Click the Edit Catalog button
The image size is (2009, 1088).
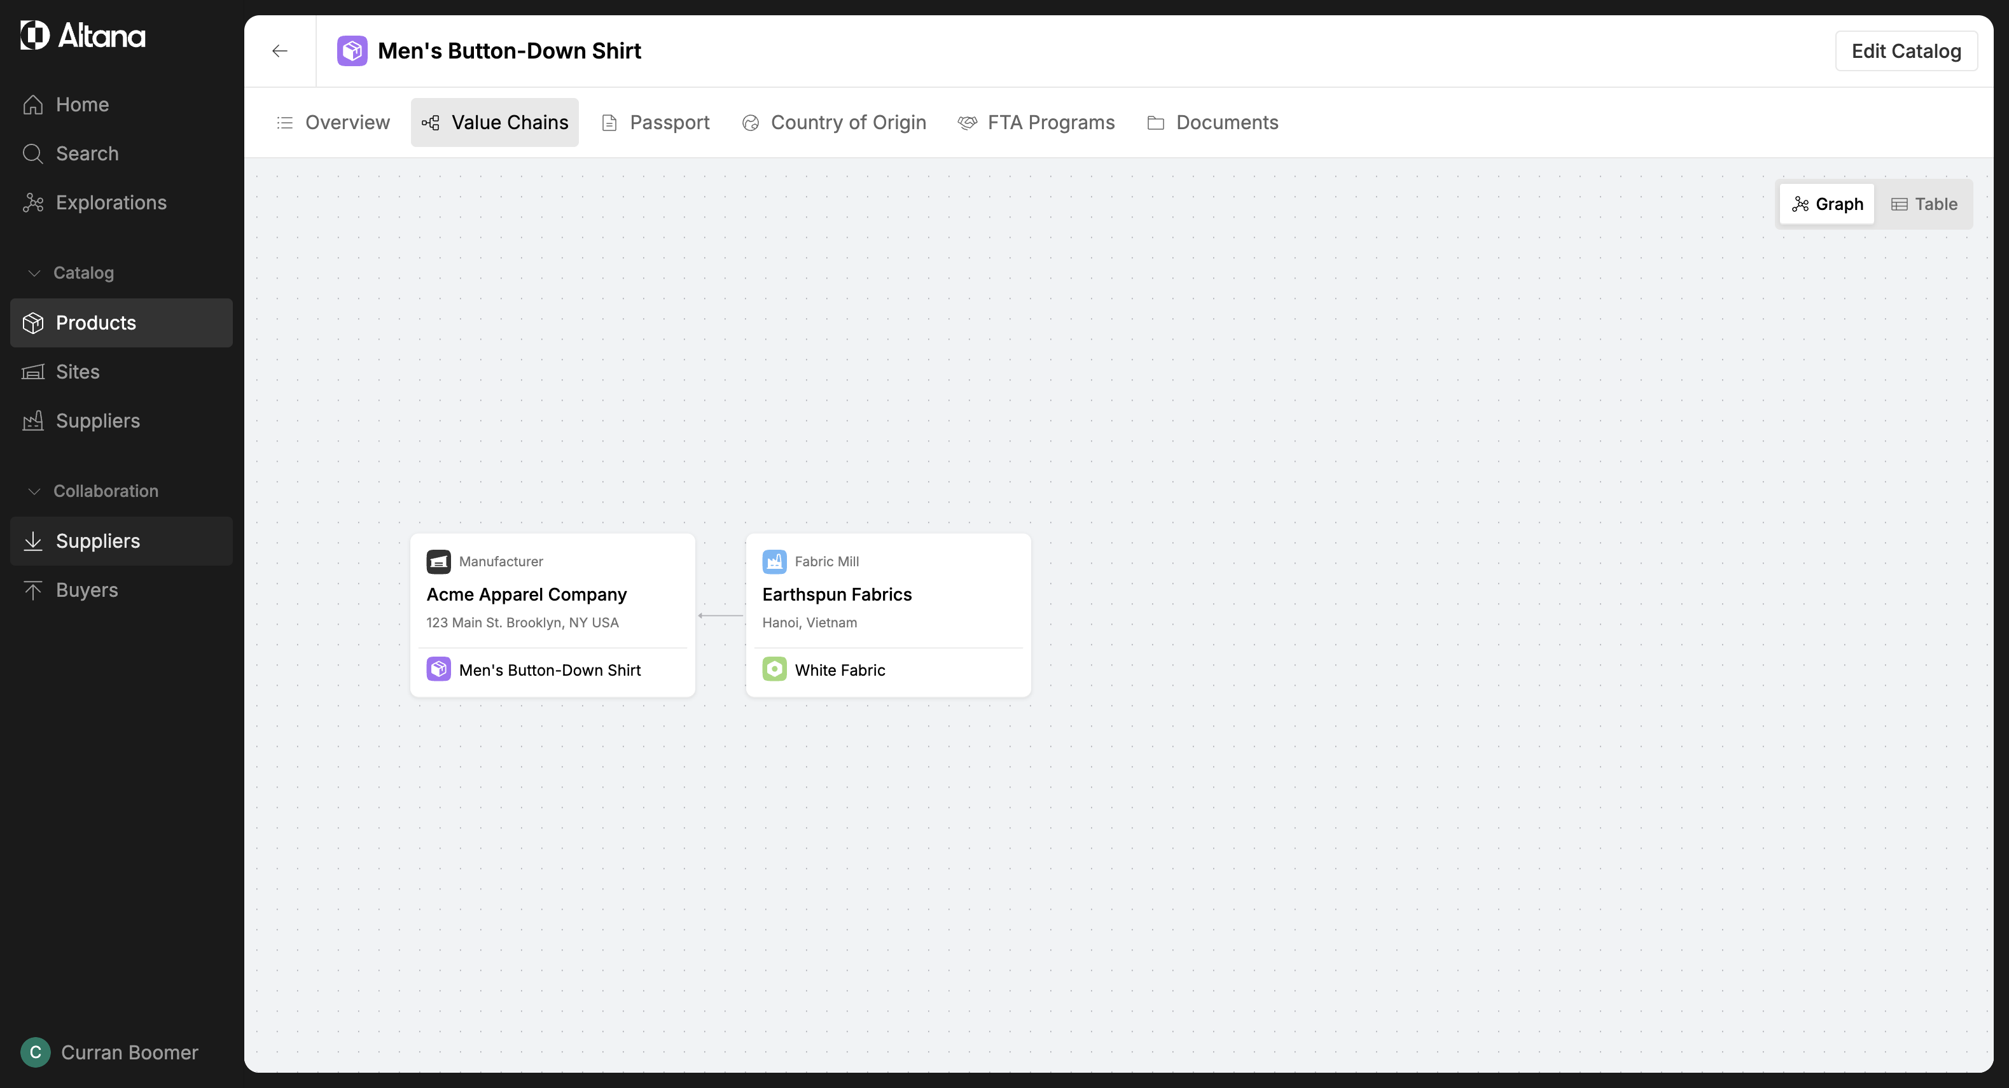point(1905,51)
